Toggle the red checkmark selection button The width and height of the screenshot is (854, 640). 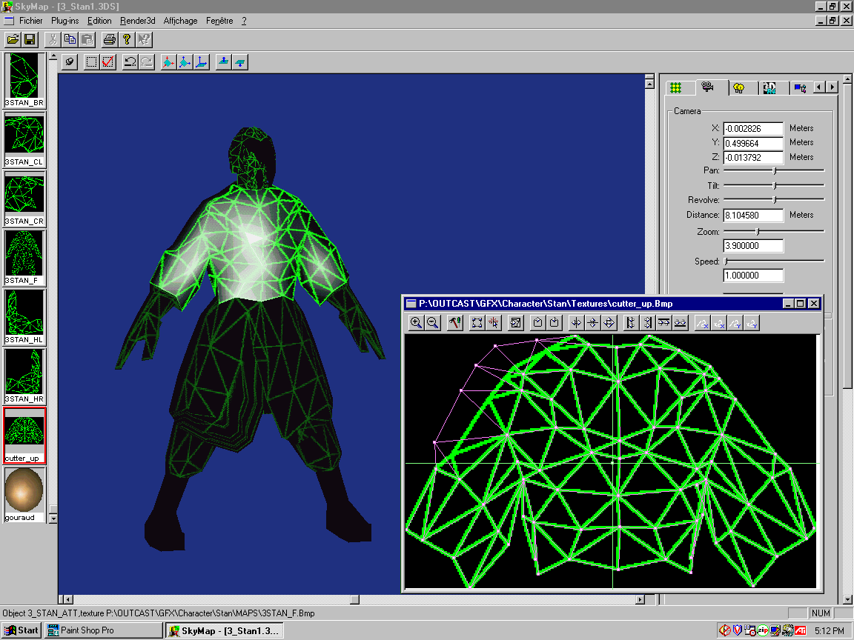click(x=107, y=62)
